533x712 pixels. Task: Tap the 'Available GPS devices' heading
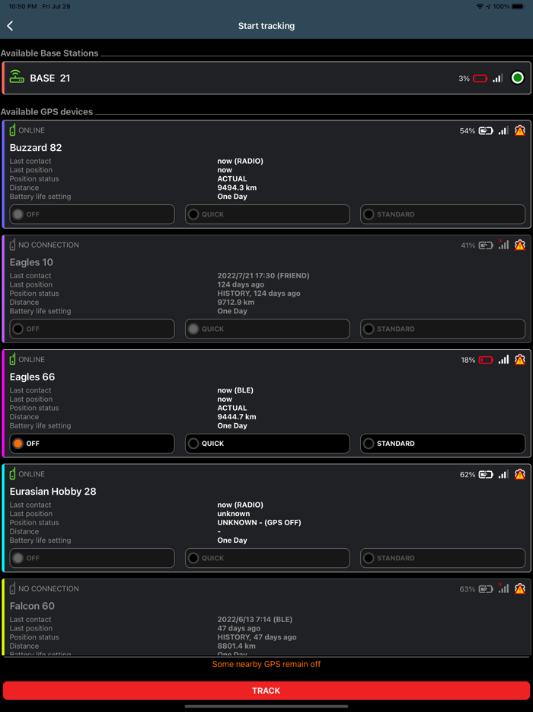click(46, 112)
